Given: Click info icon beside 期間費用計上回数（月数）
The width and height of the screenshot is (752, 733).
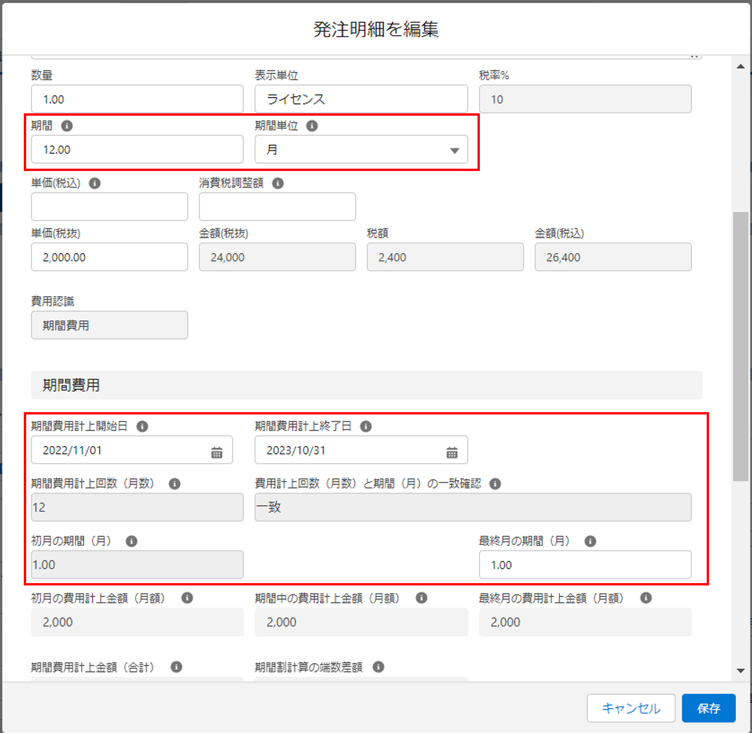Looking at the screenshot, I should 174,484.
